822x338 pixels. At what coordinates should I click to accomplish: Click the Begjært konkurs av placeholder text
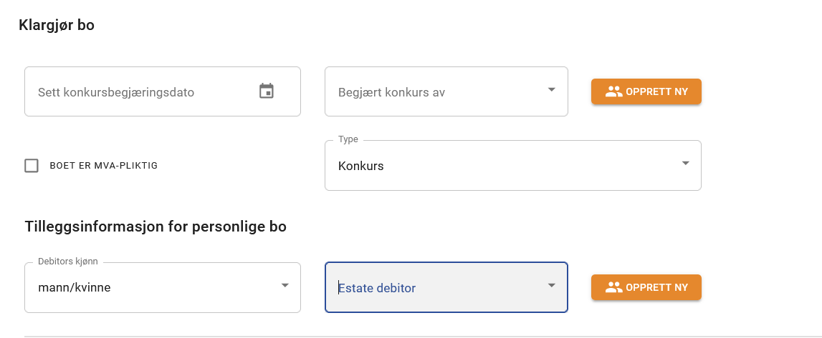click(391, 92)
